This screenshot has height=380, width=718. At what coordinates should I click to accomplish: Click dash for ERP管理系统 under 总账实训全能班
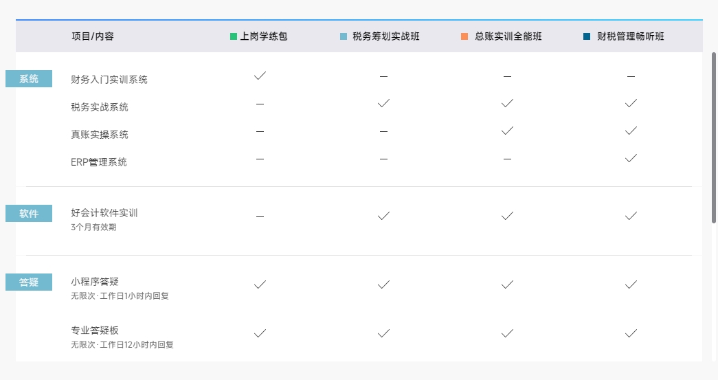click(x=507, y=159)
